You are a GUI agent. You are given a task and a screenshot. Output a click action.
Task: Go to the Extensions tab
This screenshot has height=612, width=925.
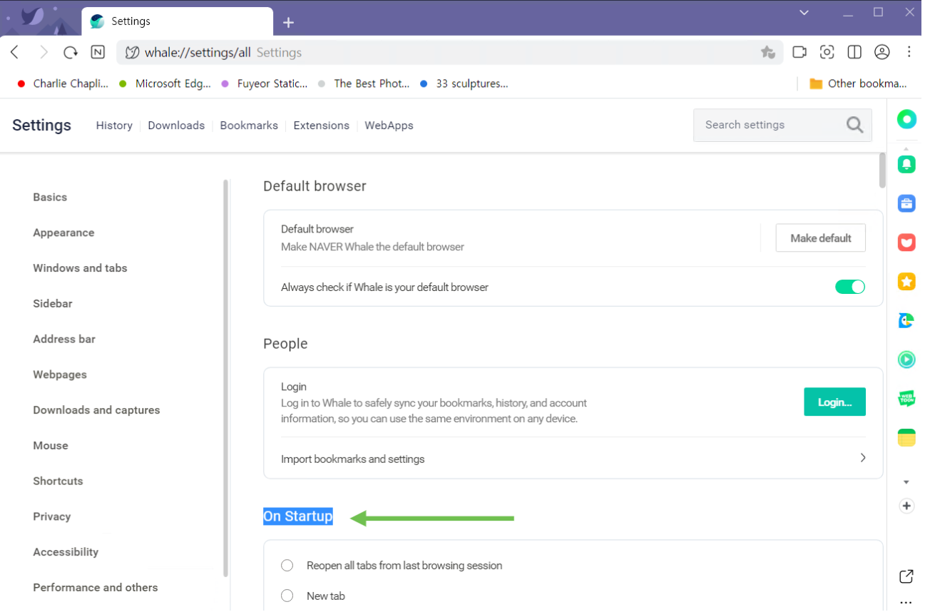pyautogui.click(x=321, y=126)
